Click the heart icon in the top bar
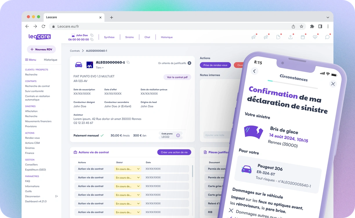The image size is (355, 218). [315, 37]
